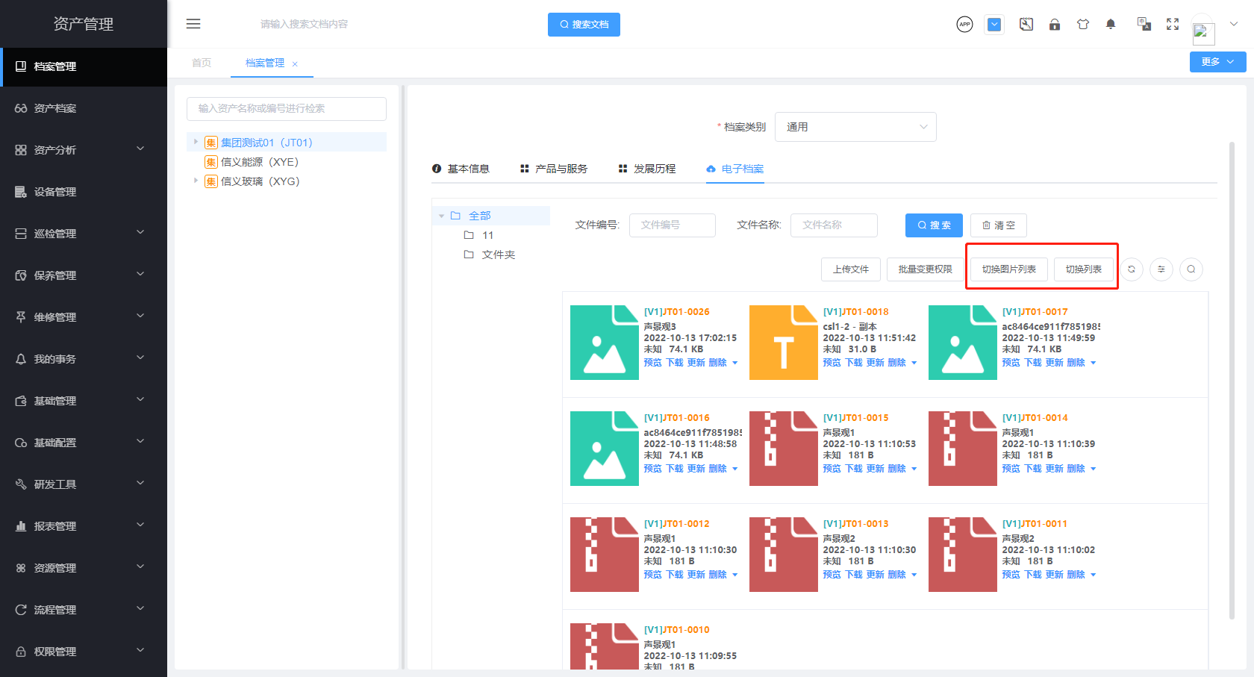Open the blue chevron dropdown button in header
This screenshot has height=677, width=1254.
click(x=994, y=25)
